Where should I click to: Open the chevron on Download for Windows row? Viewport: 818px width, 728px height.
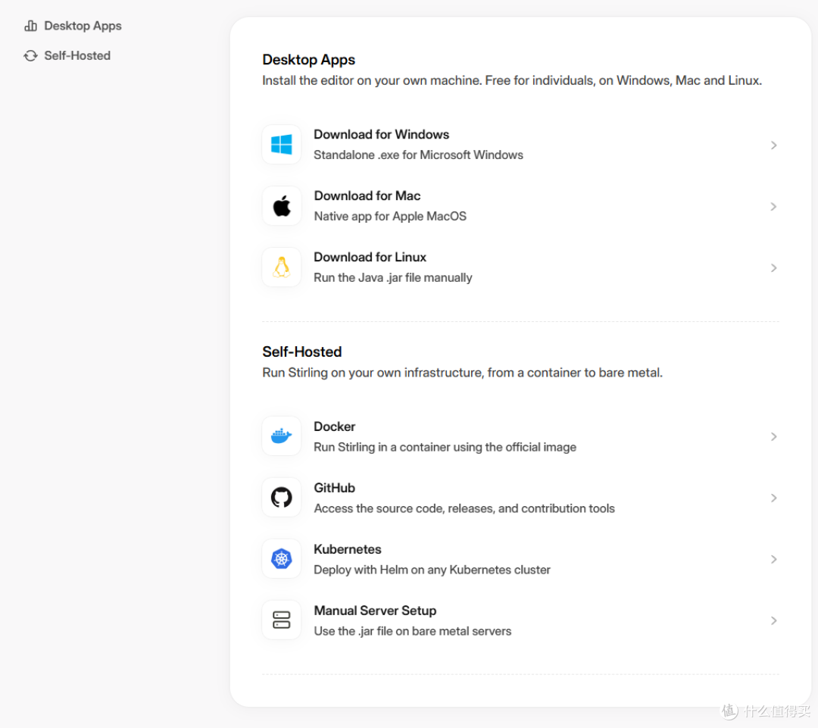click(x=773, y=145)
